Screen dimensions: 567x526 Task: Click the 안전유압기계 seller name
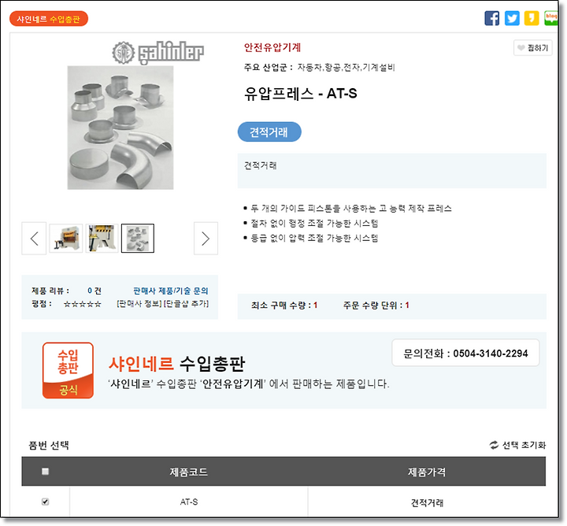pos(272,47)
